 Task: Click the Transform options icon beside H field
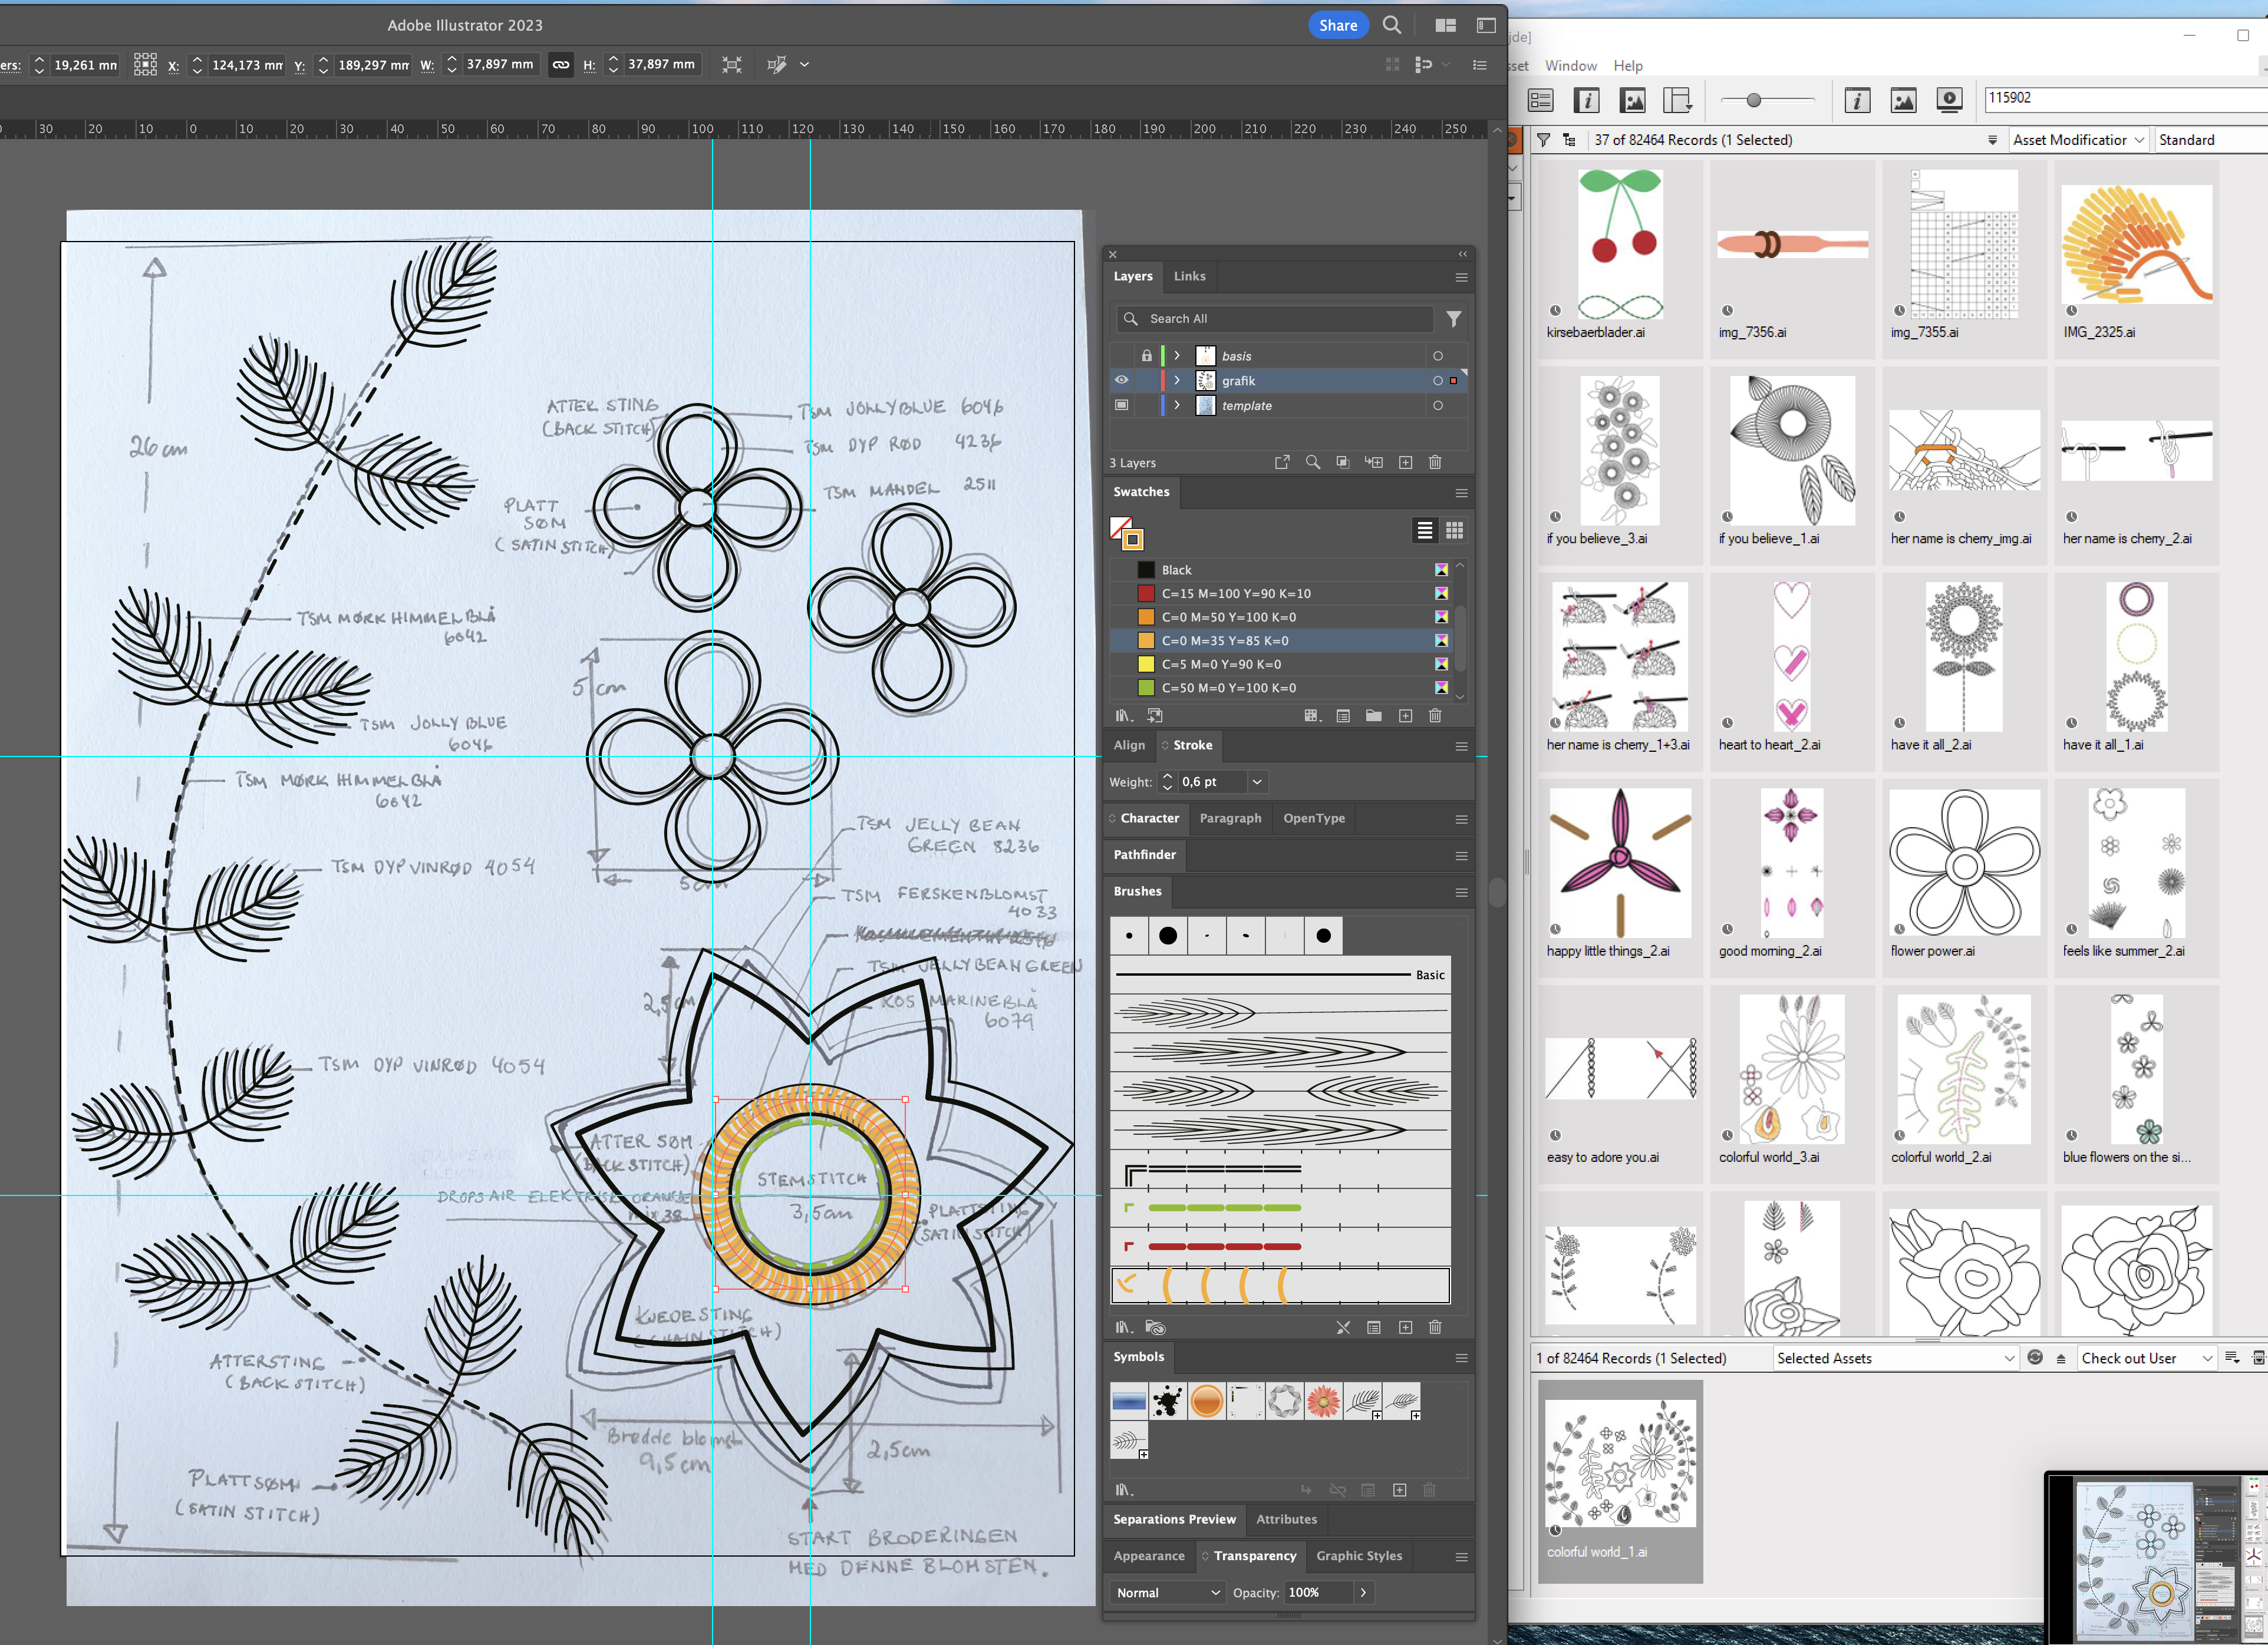(x=732, y=65)
